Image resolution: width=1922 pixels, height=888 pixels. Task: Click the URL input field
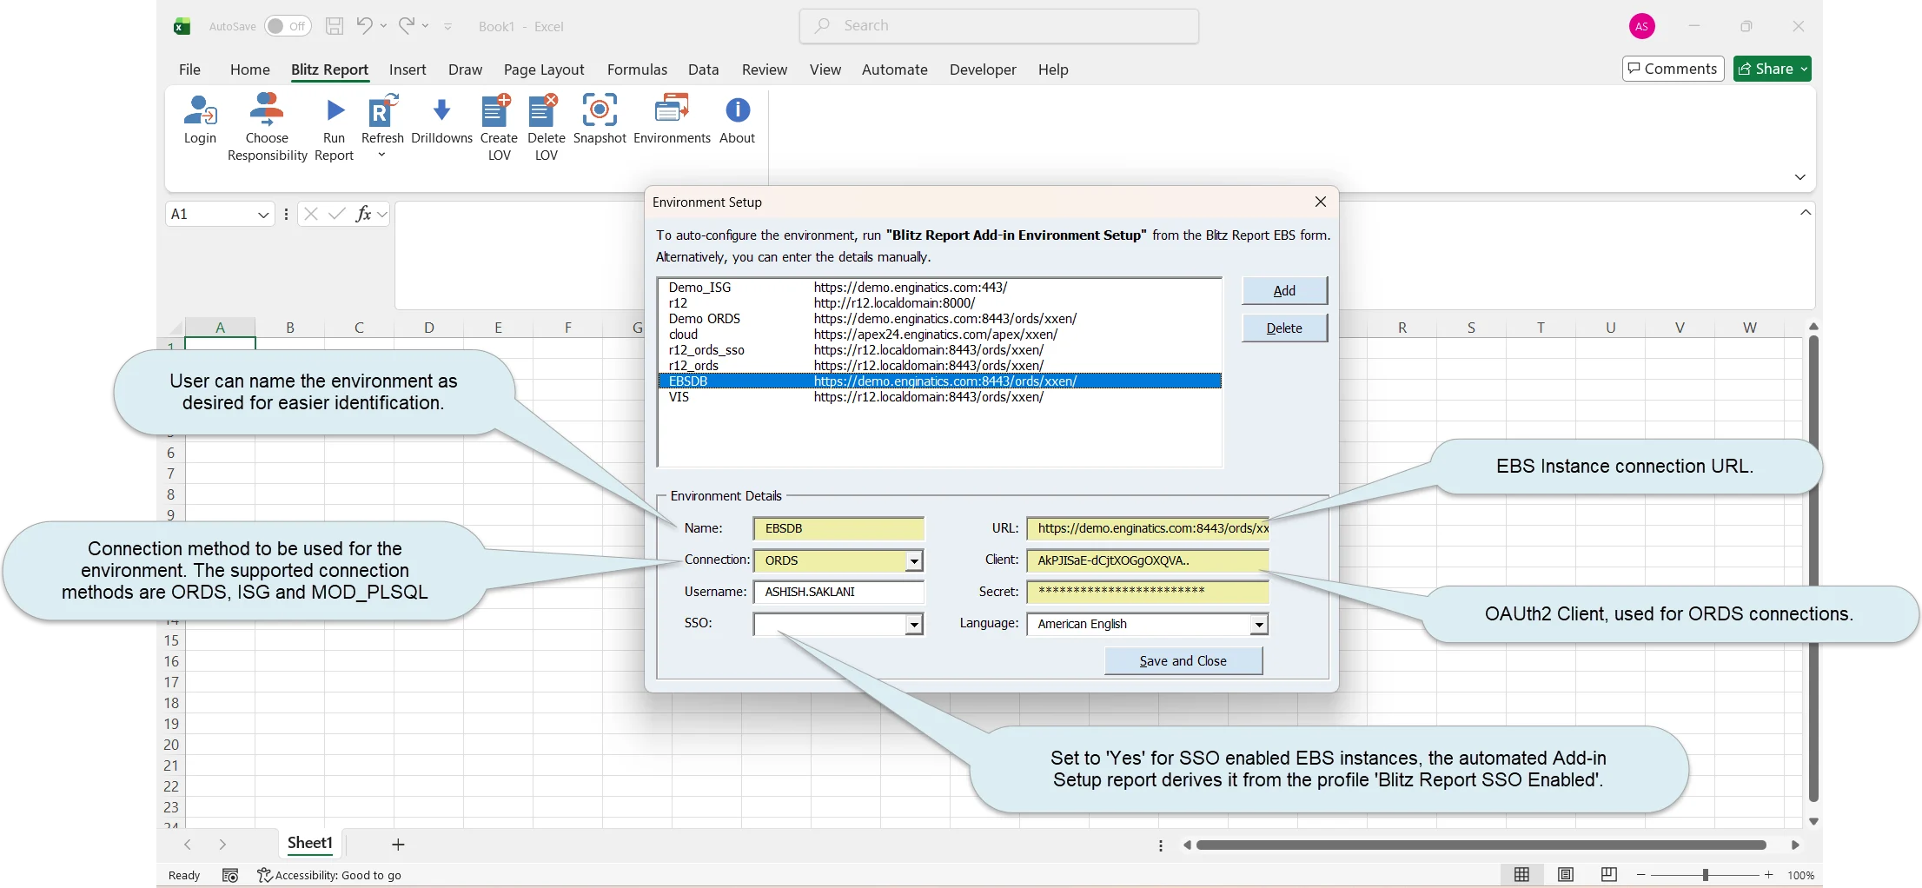click(x=1148, y=528)
